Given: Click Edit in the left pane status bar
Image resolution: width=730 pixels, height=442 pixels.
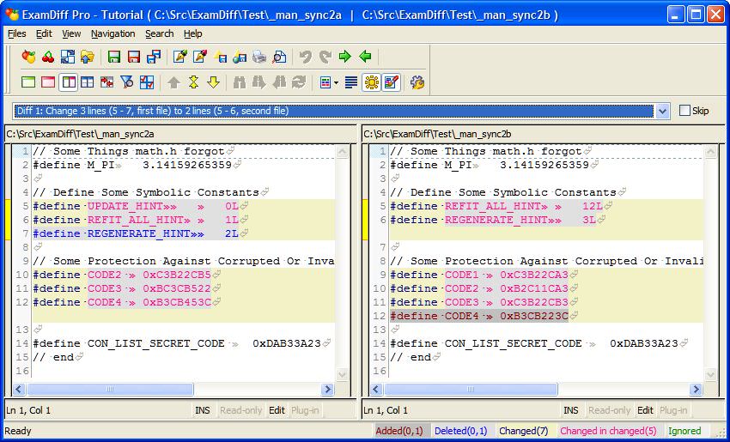Looking at the screenshot, I should coord(277,410).
